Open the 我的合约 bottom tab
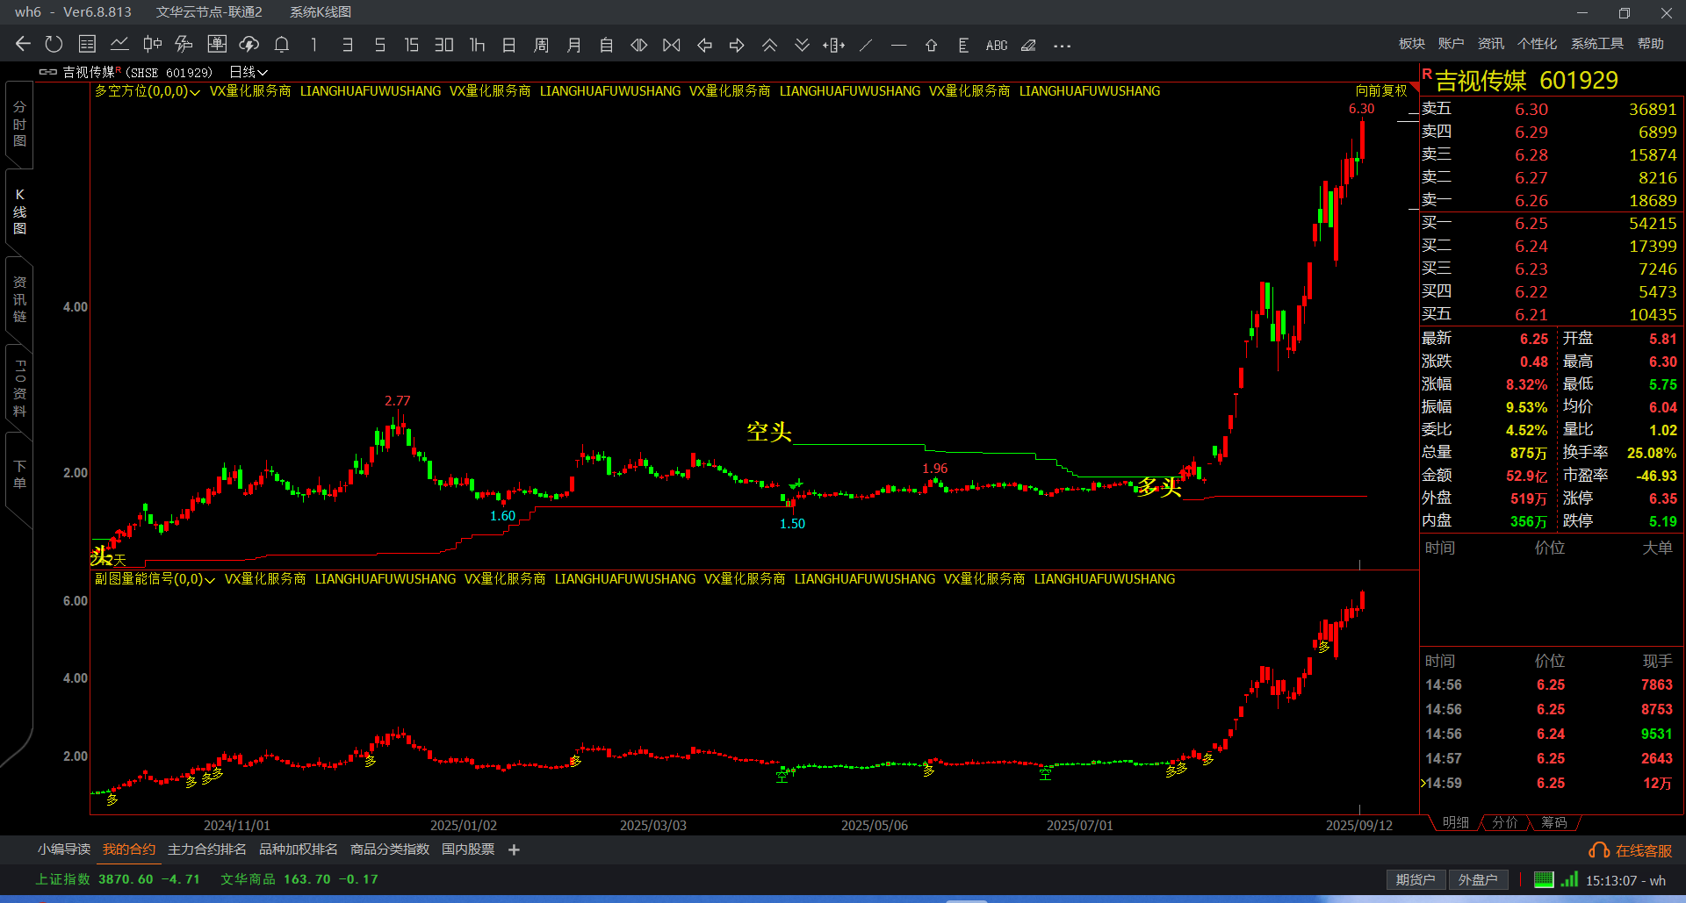Viewport: 1686px width, 903px height. tap(129, 849)
